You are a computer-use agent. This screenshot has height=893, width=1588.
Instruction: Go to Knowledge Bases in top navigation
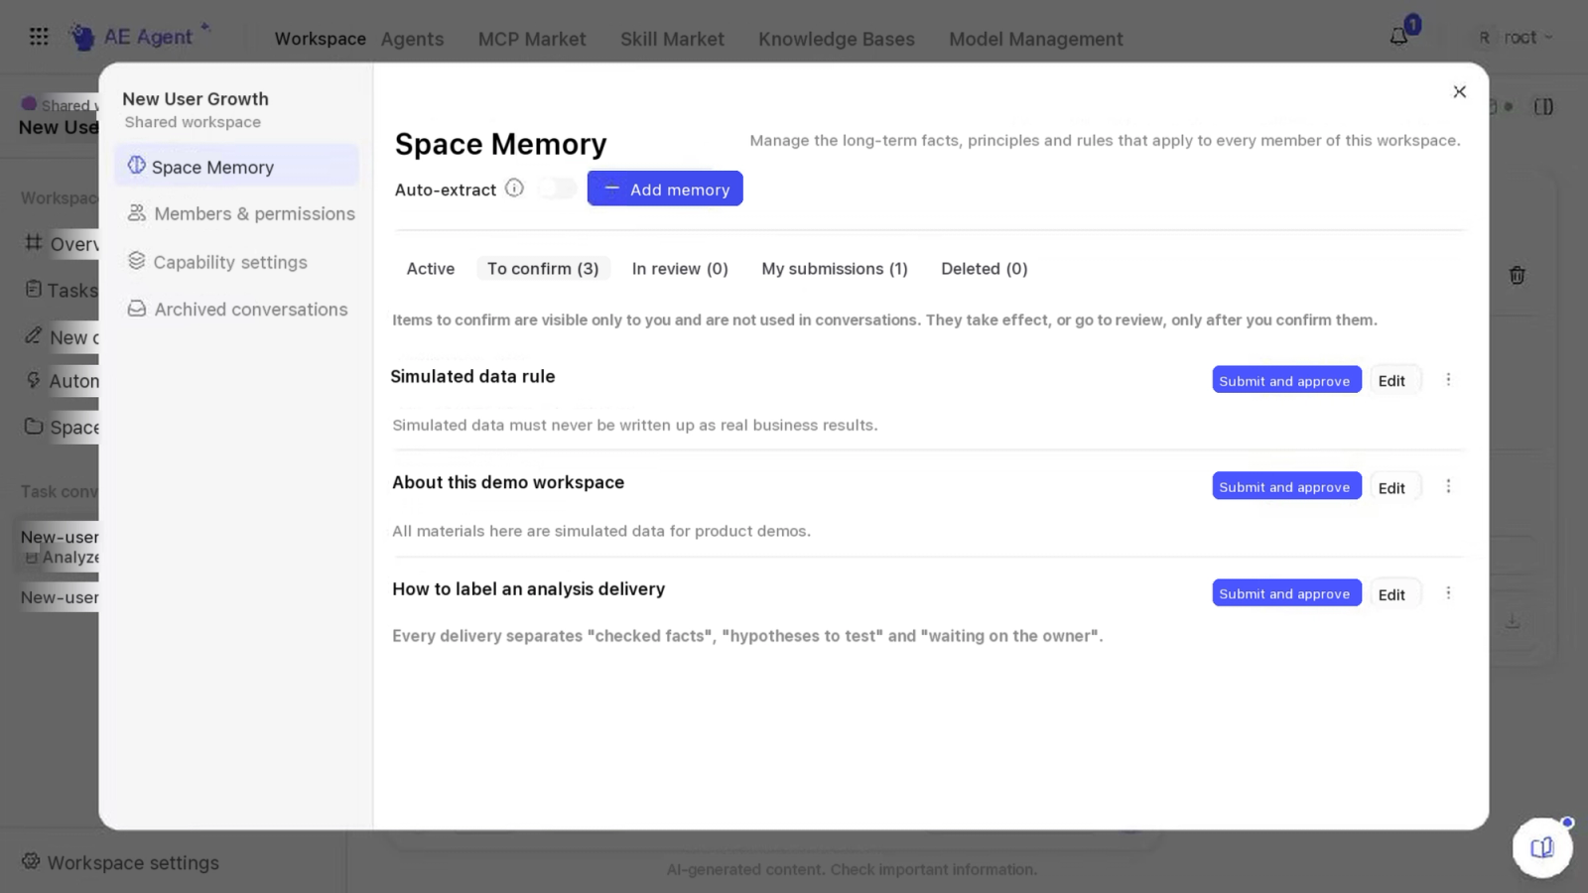(837, 39)
